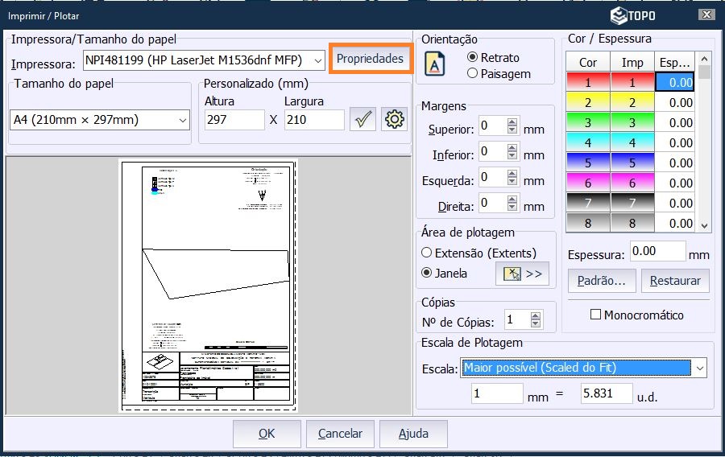725x457 pixels.
Task: Select Retrato orientation
Action: 473,58
